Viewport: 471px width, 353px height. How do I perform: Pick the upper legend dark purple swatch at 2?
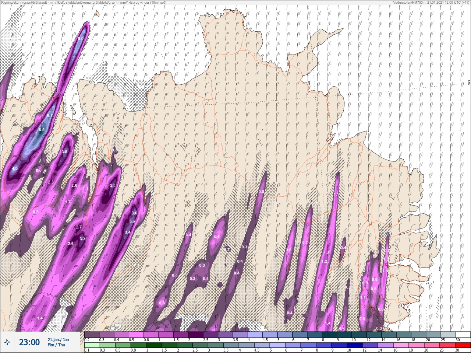coord(196,334)
